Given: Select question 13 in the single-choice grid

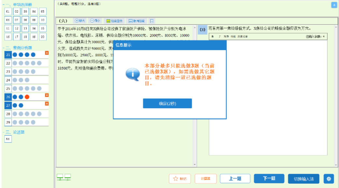Looking at the screenshot, I should coord(25,28).
